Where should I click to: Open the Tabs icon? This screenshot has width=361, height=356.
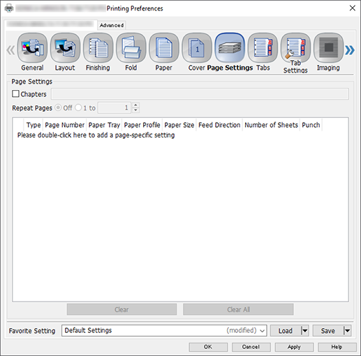[263, 48]
